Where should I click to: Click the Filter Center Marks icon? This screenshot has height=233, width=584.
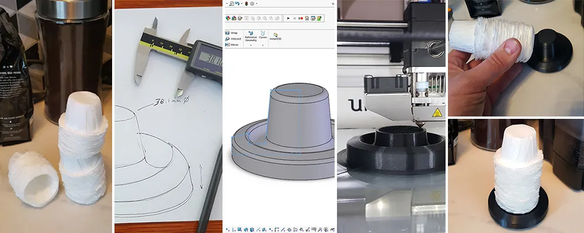(x=301, y=230)
